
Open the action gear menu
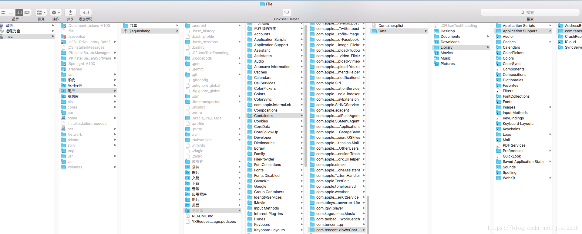click(x=56, y=12)
